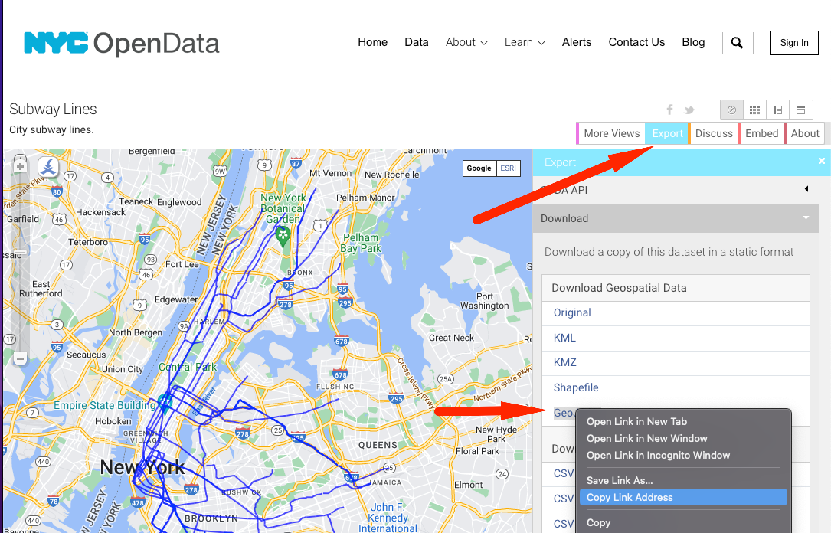The image size is (831, 533).
Task: Switch the basemap to ESRI
Action: tap(509, 168)
